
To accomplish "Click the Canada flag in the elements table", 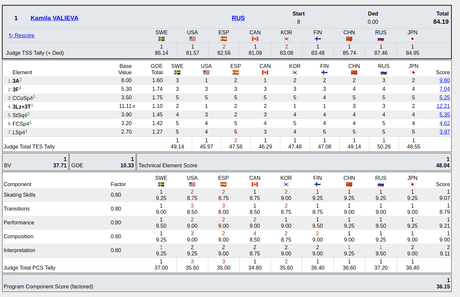I will click(x=265, y=73).
